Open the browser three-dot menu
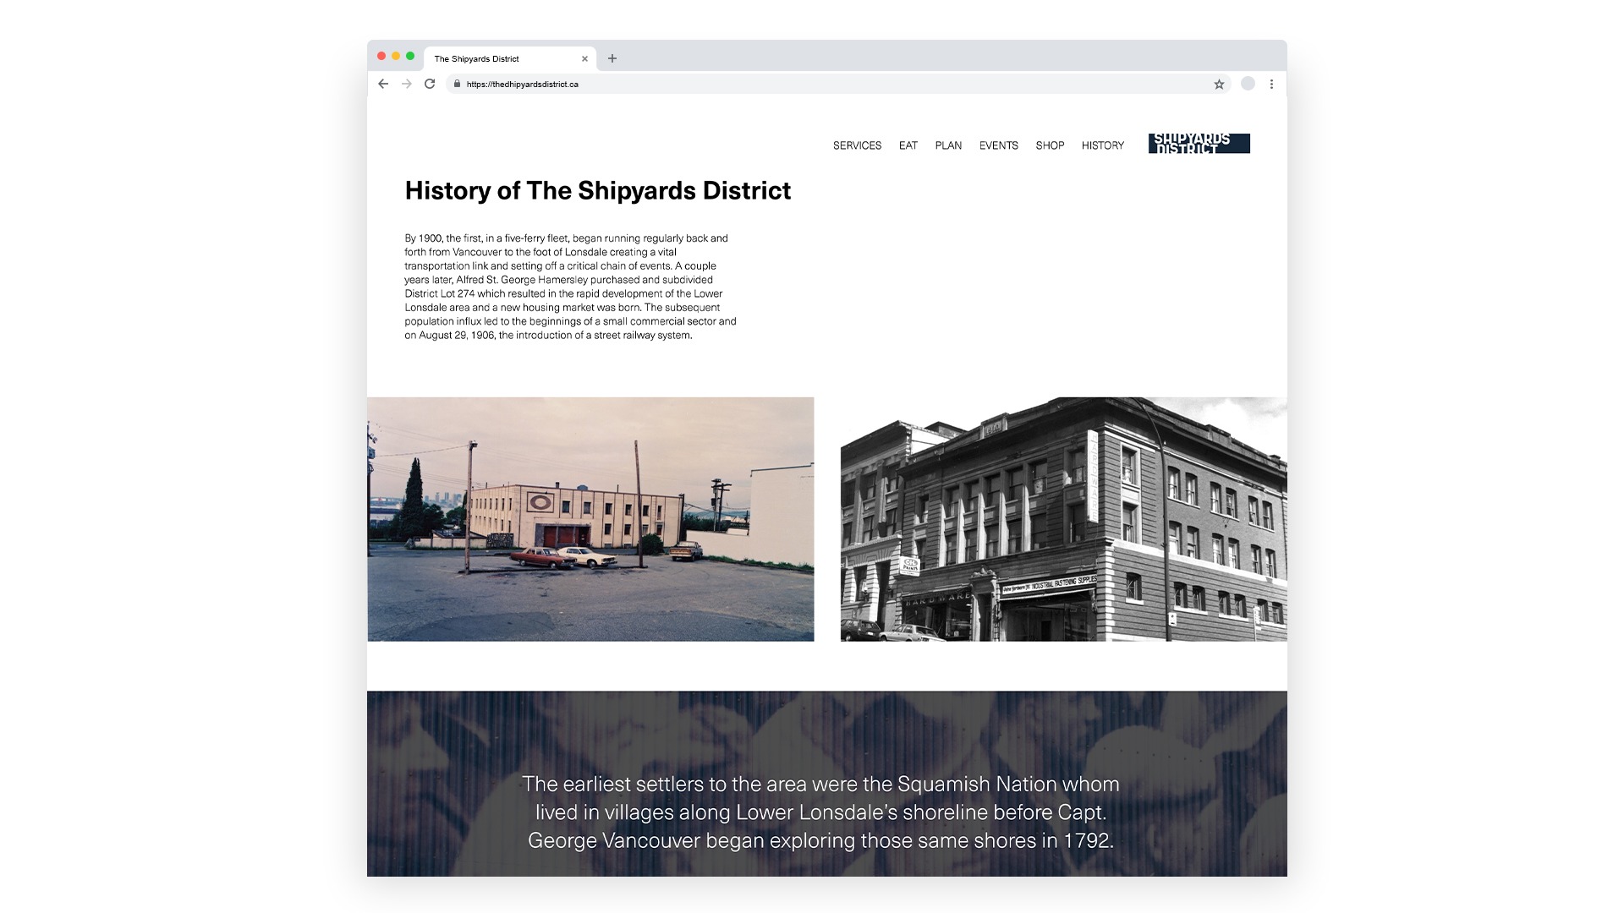Image resolution: width=1624 pixels, height=913 pixels. (x=1271, y=84)
